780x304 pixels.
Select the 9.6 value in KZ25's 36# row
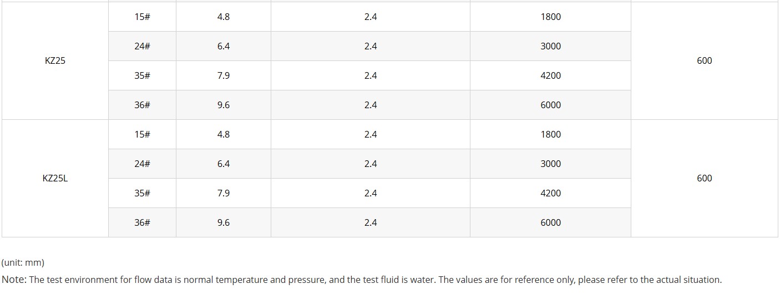pyautogui.click(x=223, y=105)
